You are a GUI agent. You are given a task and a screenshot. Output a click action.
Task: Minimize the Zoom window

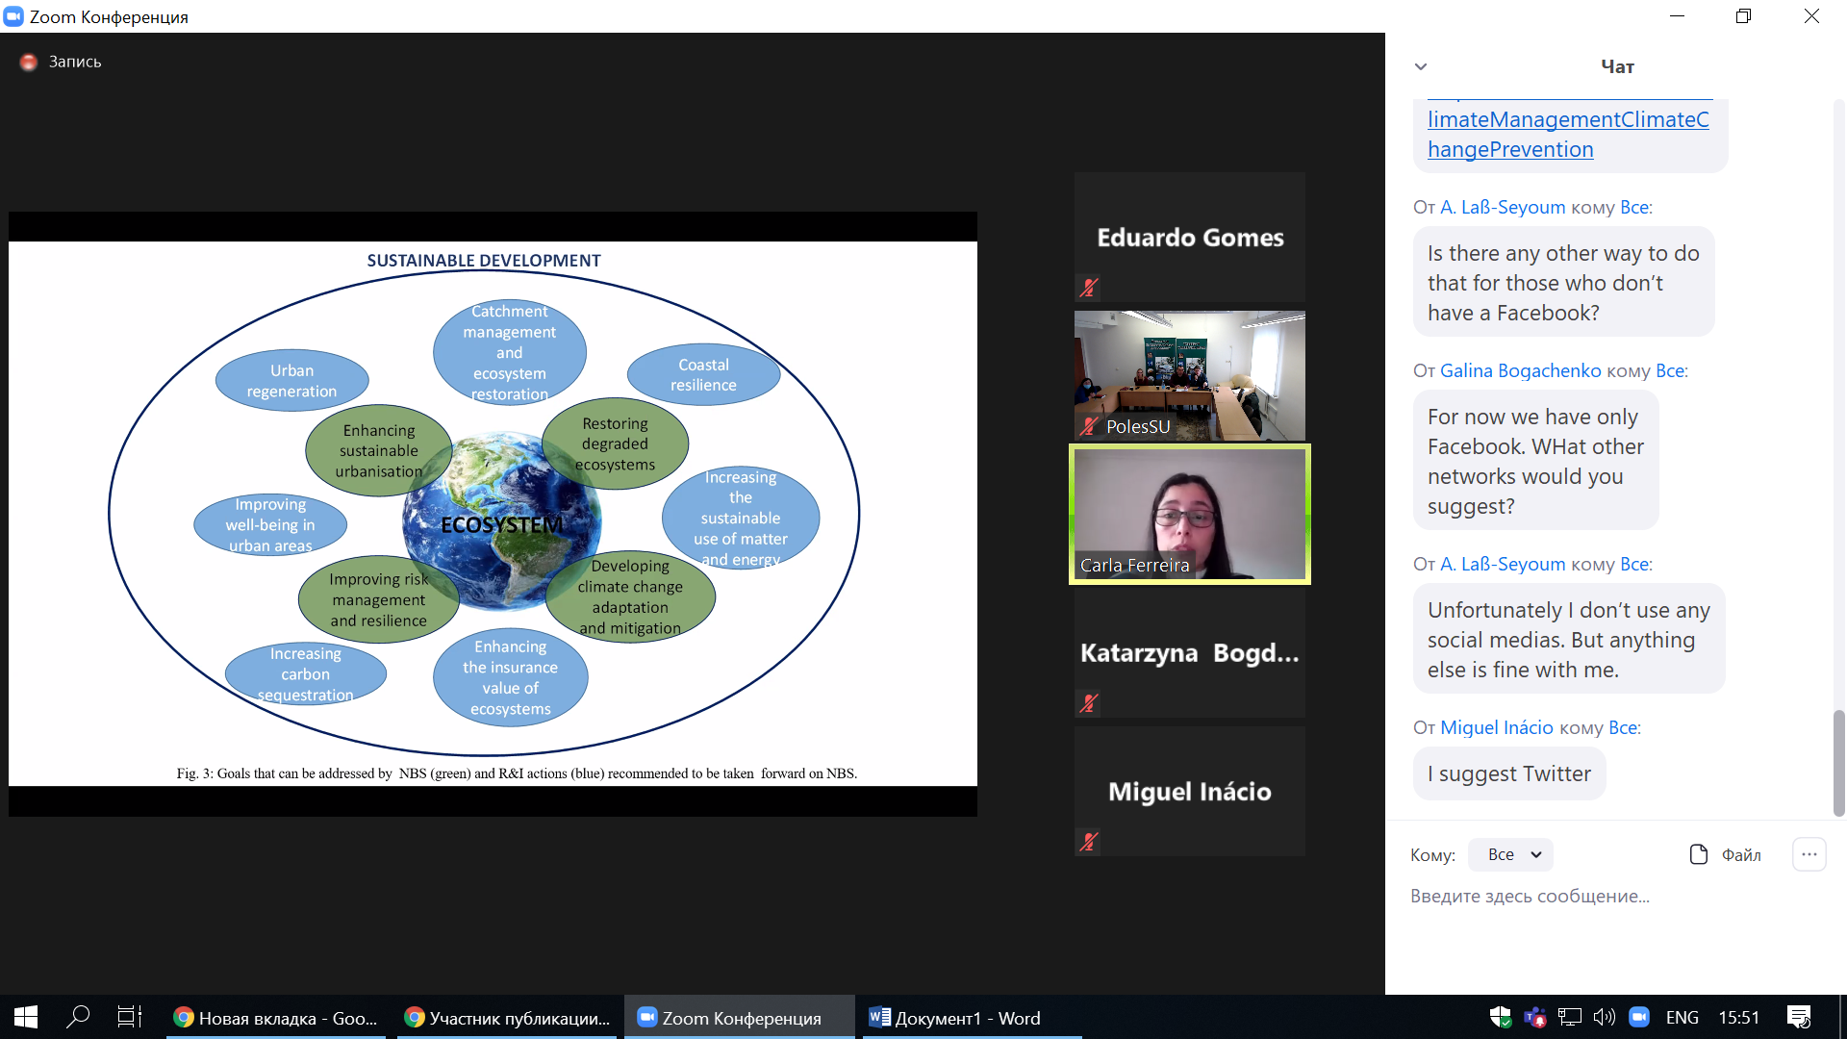click(1677, 16)
